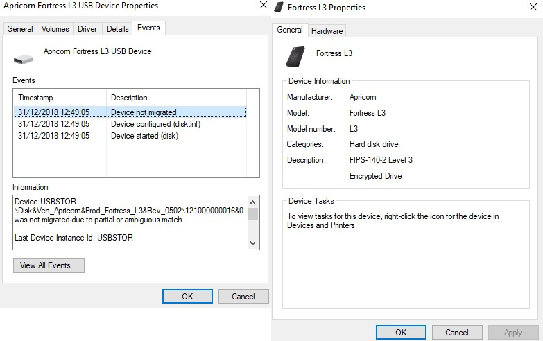
Task: Click Cancel in Fortress L3 Properties window
Action: 457,333
